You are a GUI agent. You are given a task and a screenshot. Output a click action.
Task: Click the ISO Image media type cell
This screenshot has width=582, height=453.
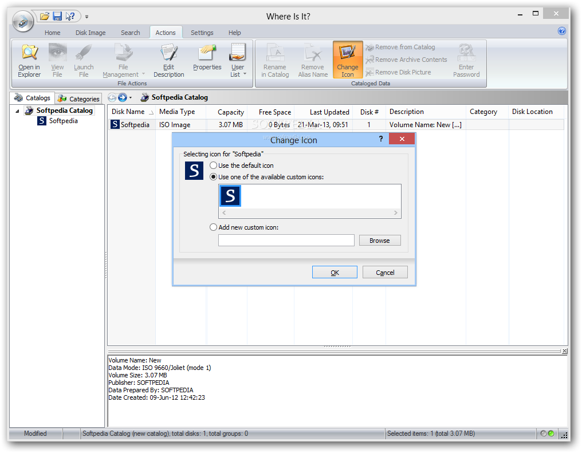175,125
